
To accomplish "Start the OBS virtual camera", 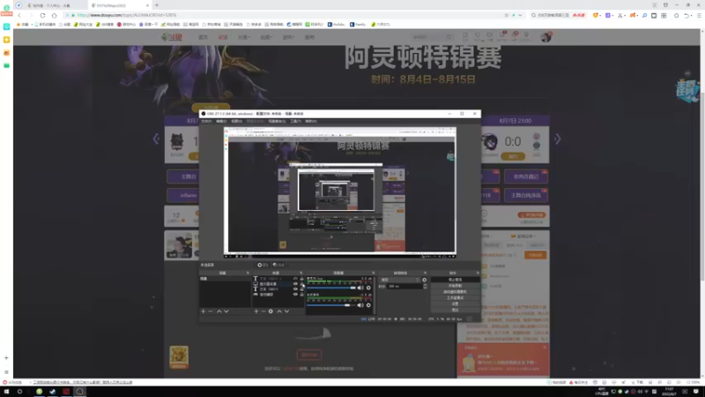I will (455, 292).
